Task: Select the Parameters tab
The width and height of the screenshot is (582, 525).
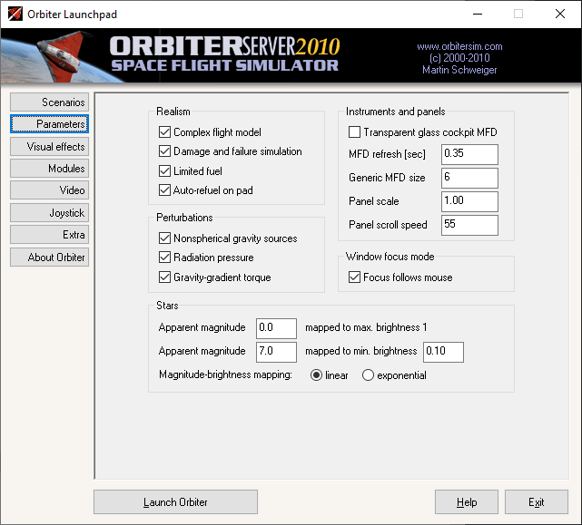Action: 49,124
